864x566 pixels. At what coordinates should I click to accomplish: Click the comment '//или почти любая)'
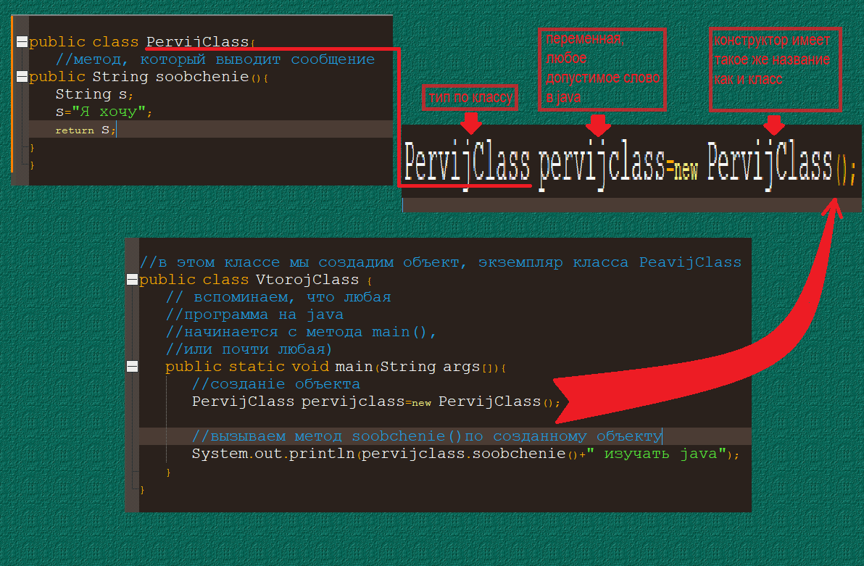(x=249, y=349)
